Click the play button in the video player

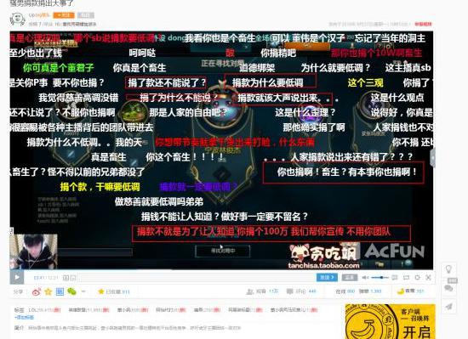click(x=17, y=277)
